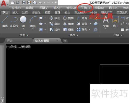Select the 修剪 trim tool
Viewport: 129px width, 103px height.
82,18
